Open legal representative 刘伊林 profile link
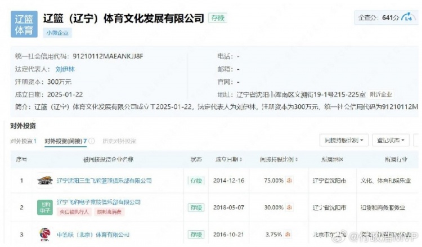Viewport: 422px width, 247px height. [x=64, y=69]
